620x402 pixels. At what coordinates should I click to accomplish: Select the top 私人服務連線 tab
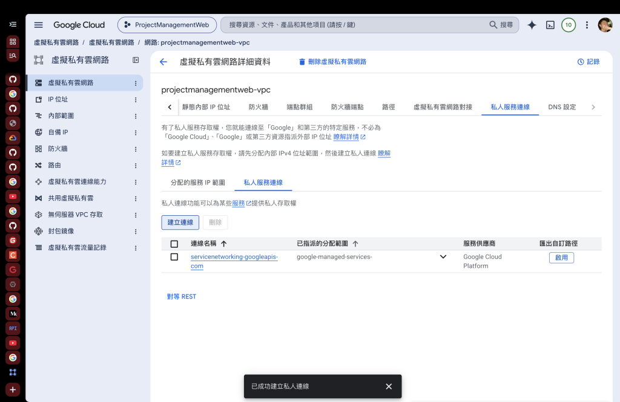click(x=510, y=107)
